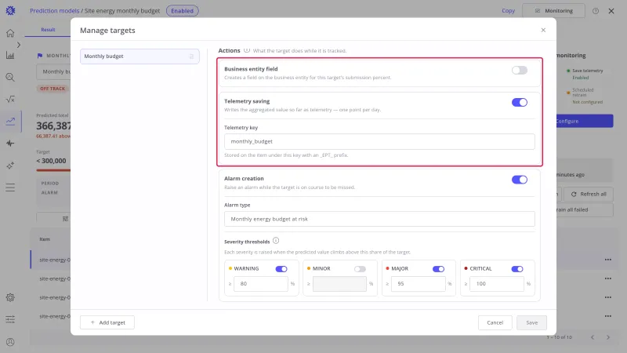The image size is (627, 353).
Task: Click the help question mark icon
Action: click(596, 11)
